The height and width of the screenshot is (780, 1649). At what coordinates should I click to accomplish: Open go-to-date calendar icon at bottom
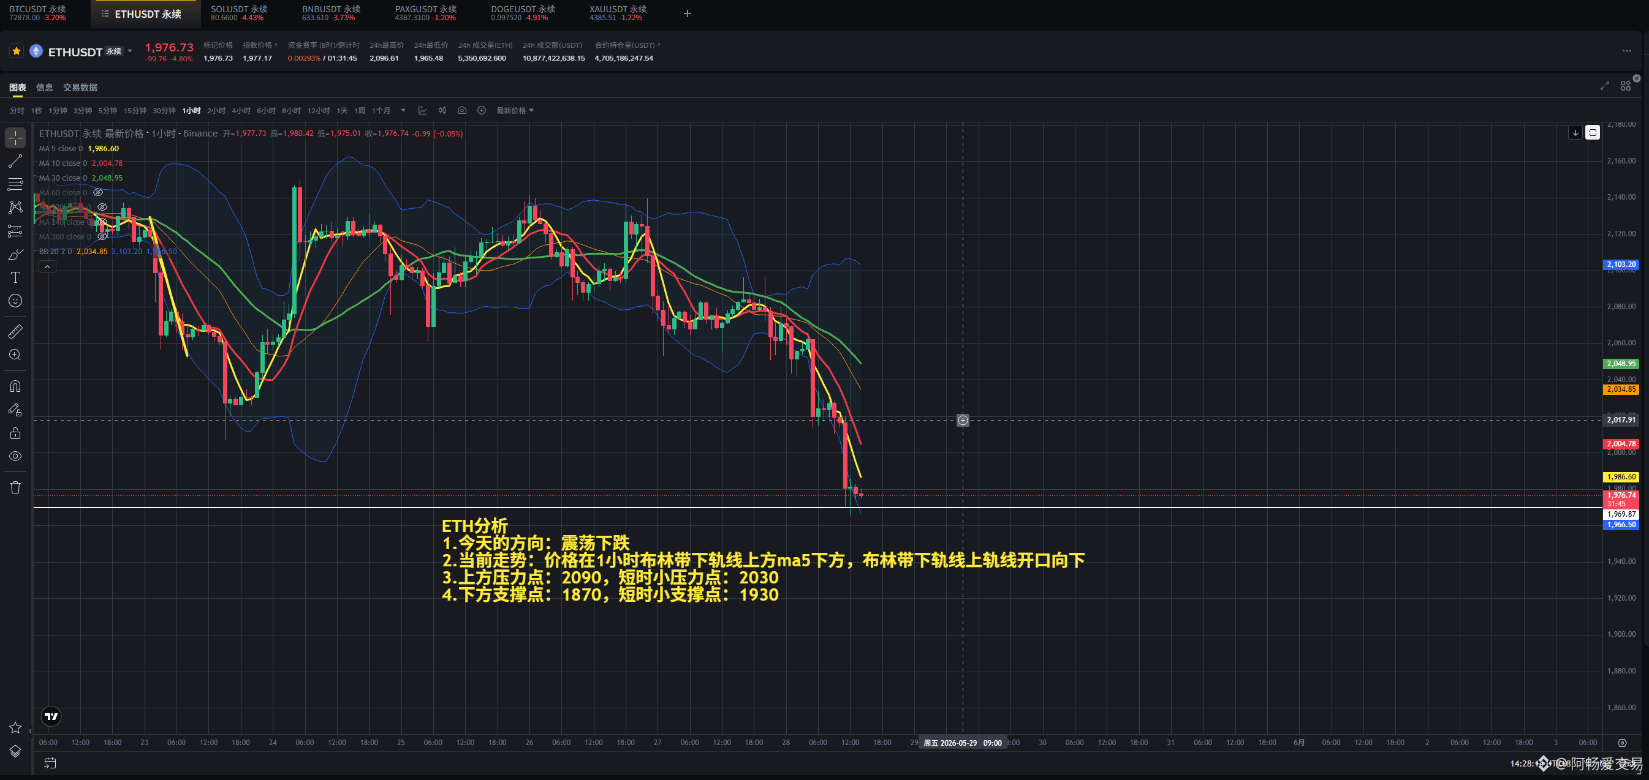[50, 763]
